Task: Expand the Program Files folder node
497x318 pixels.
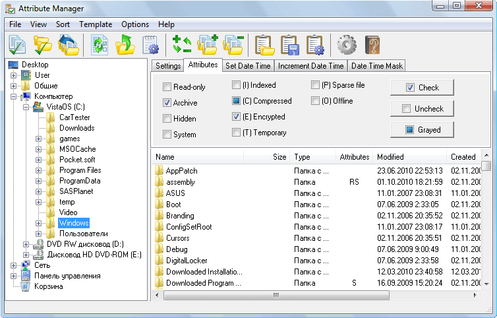Action: (39, 171)
